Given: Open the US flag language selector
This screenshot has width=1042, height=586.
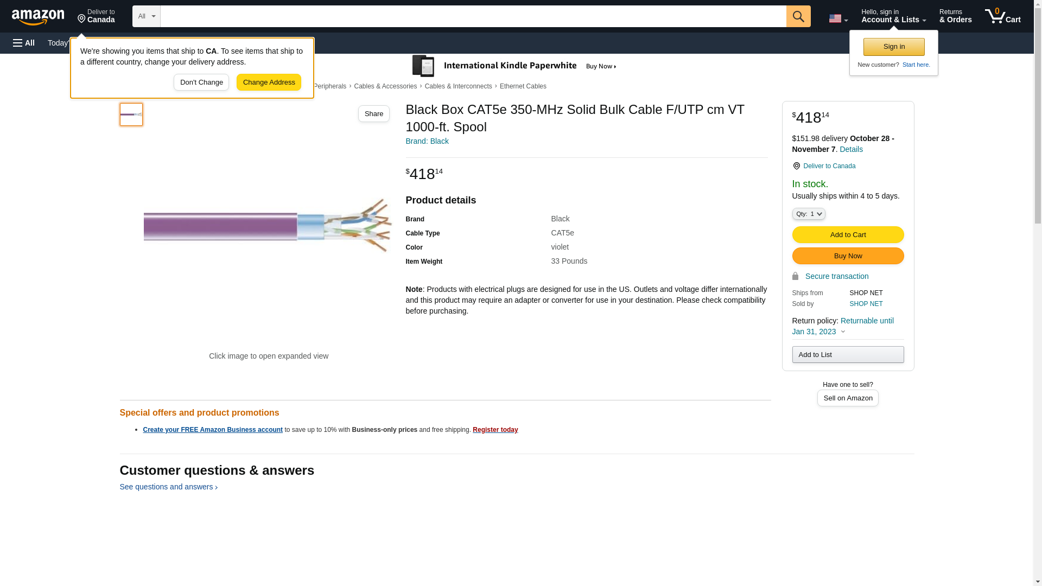Looking at the screenshot, I should pos(838,18).
